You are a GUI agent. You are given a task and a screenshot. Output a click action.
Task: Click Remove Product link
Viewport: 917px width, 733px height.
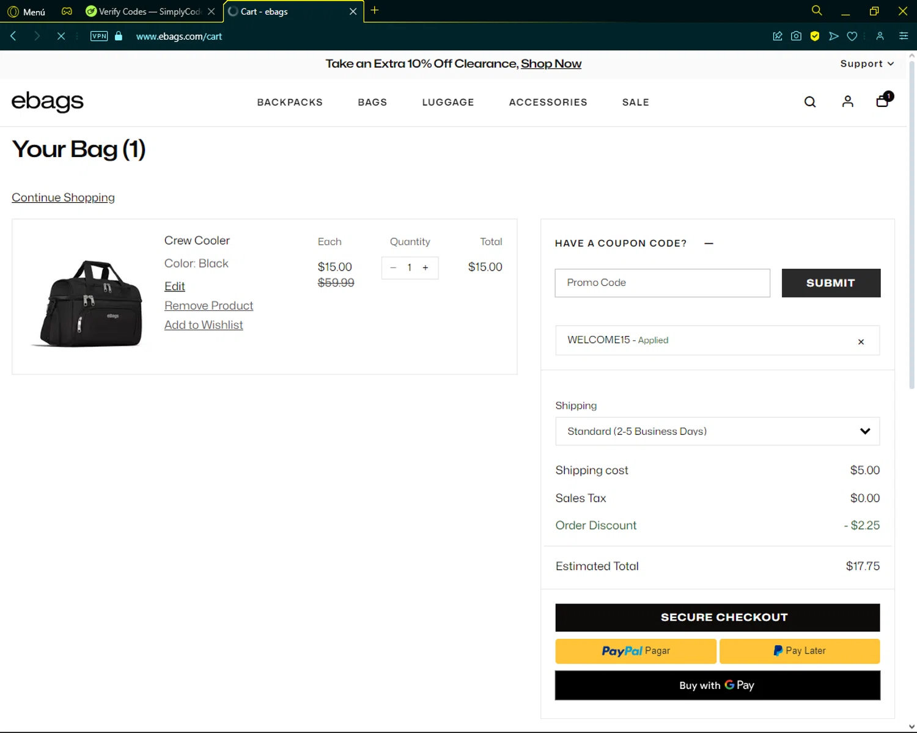tap(208, 305)
